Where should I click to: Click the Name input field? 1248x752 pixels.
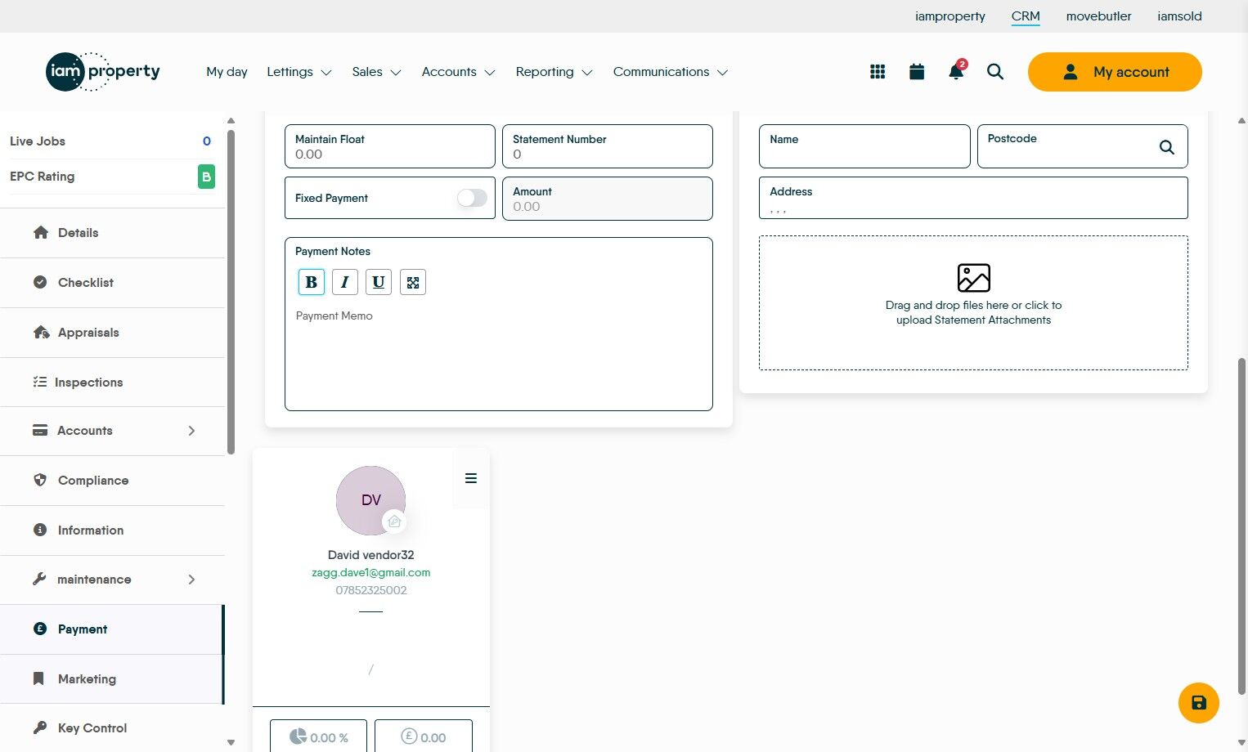[864, 146]
